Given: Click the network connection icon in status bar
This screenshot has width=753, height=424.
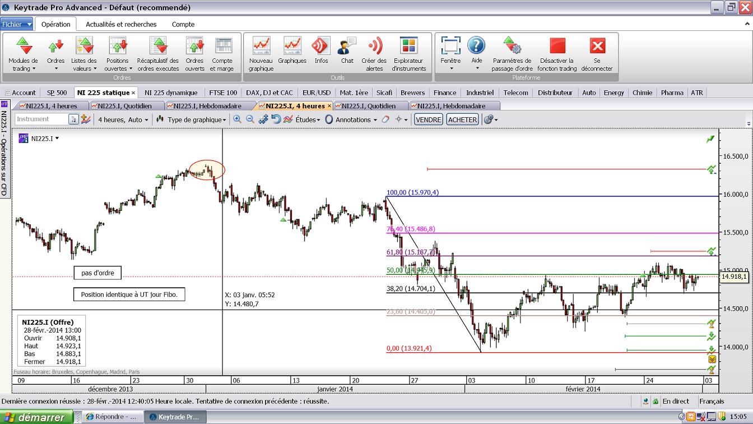Looking at the screenshot, I should (646, 402).
